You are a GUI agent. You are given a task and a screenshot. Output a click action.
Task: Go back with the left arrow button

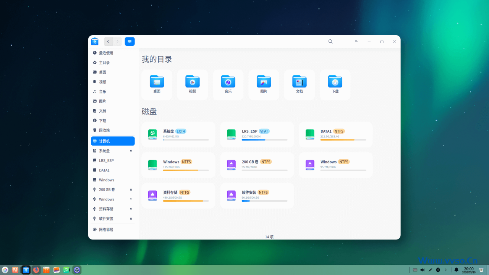tap(108, 42)
